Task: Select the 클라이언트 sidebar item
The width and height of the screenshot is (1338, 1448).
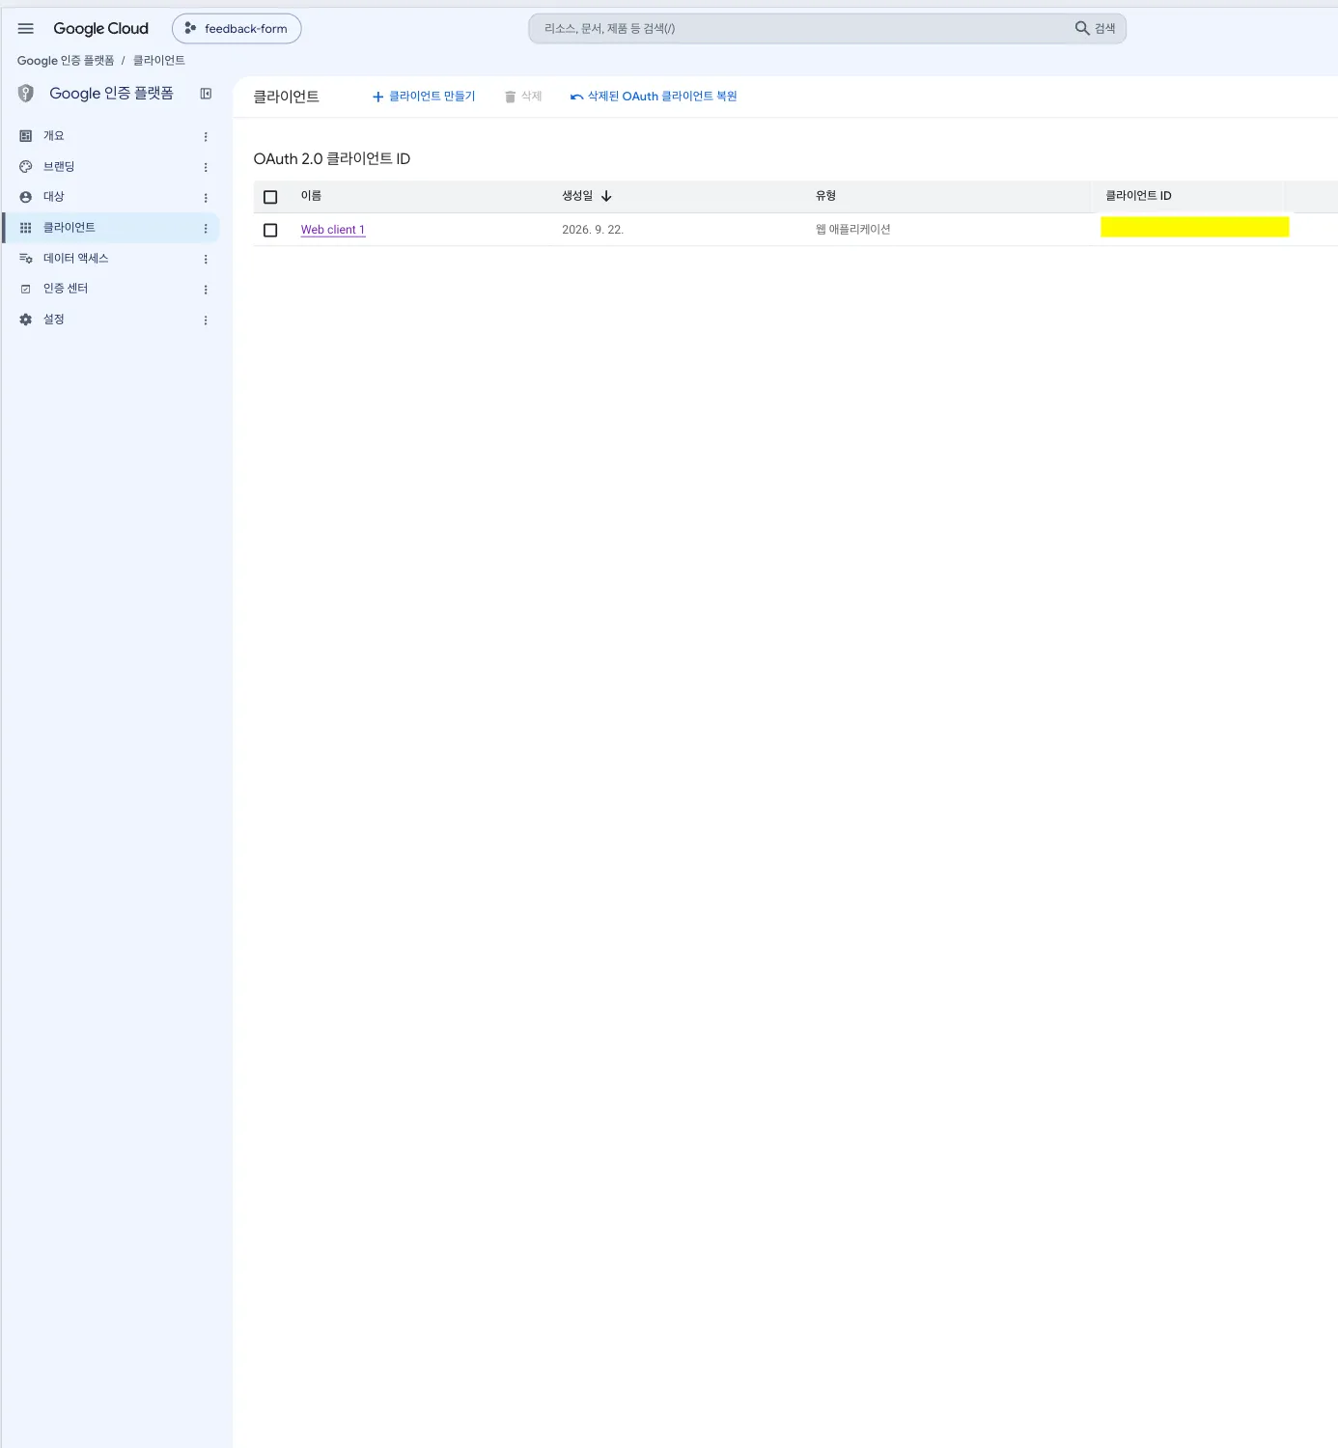Action: 110,228
